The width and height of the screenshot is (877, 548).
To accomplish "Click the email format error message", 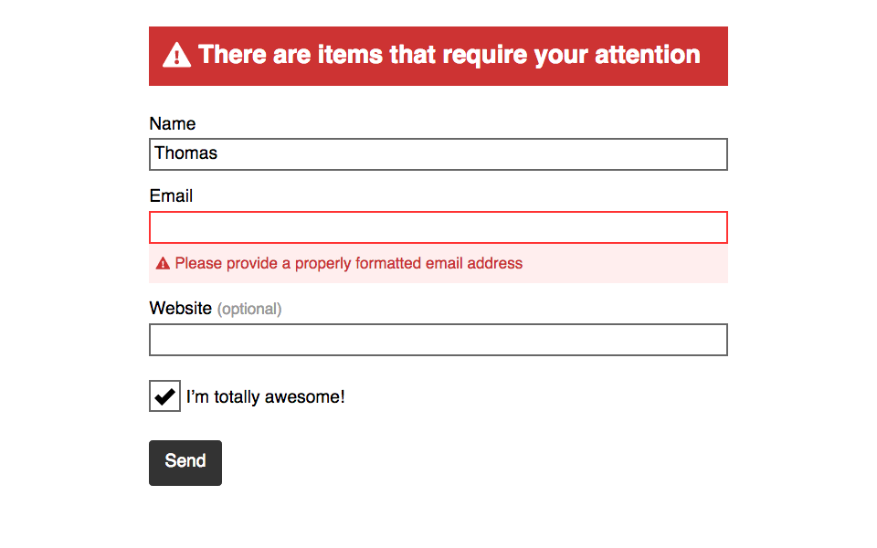I will click(347, 263).
